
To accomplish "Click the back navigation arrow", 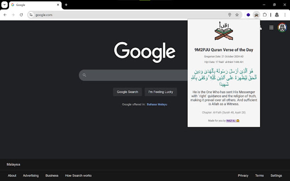I will pyautogui.click(x=5, y=15).
